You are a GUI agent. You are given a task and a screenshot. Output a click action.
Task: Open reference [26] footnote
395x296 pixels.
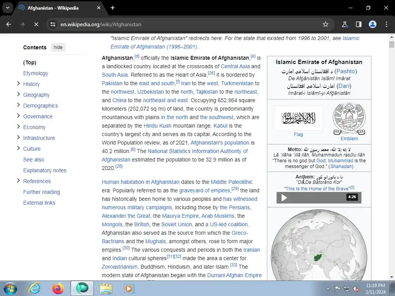click(x=211, y=73)
